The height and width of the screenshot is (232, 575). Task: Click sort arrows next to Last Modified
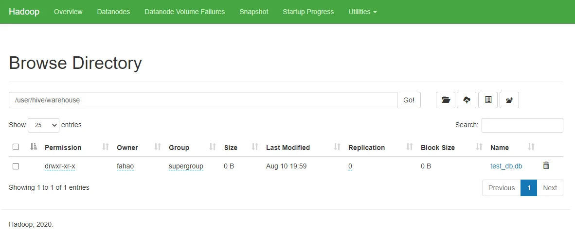coord(337,147)
